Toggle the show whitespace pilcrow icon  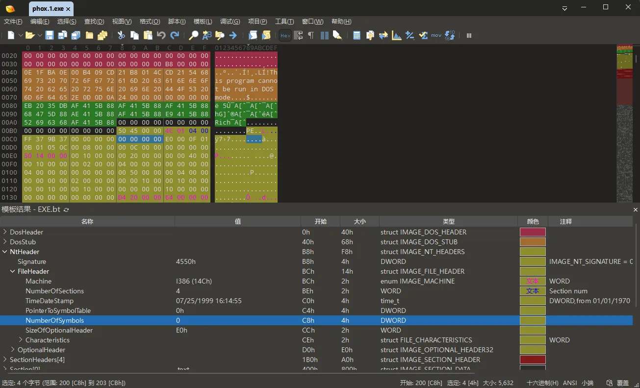[310, 35]
